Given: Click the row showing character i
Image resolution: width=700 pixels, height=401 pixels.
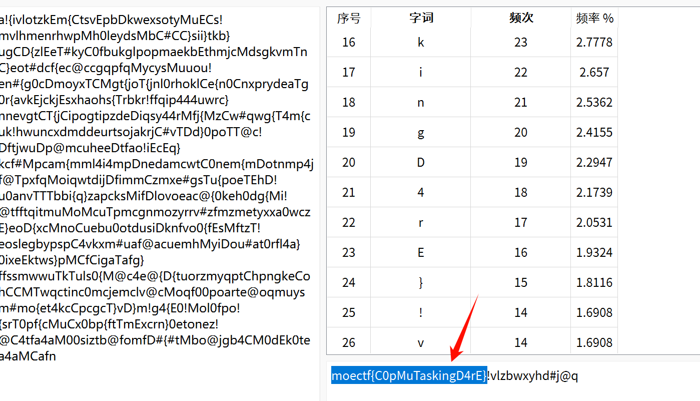Looking at the screenshot, I should coord(421,72).
